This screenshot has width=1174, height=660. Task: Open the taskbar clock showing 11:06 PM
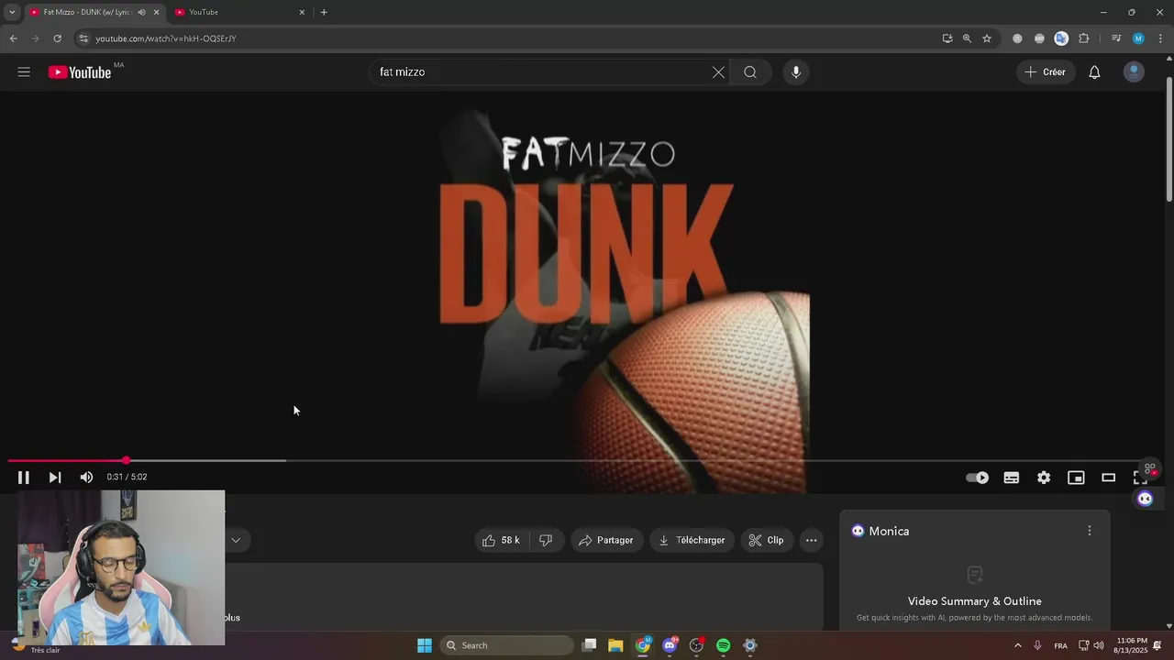tap(1132, 645)
